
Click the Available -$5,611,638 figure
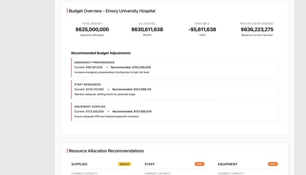click(202, 30)
